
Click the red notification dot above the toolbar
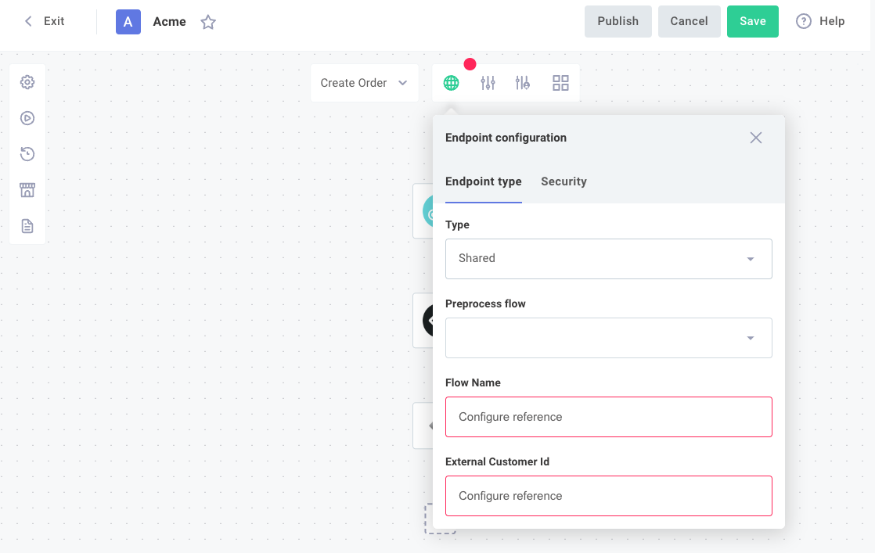470,65
